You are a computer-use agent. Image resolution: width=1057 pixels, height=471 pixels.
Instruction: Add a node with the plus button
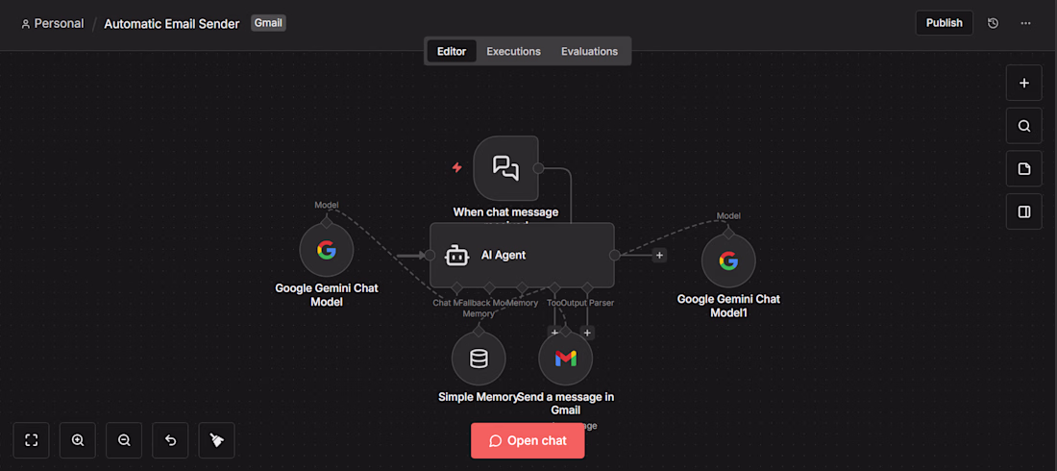click(x=1024, y=83)
